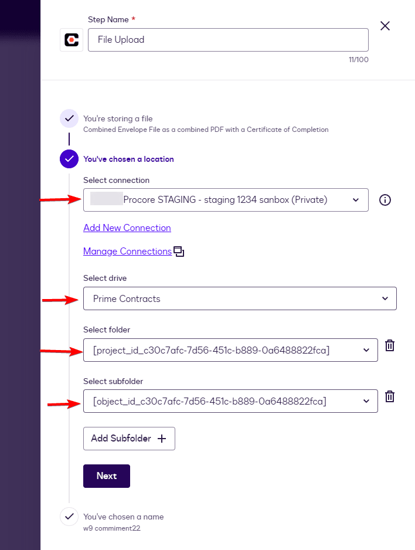This screenshot has width=415, height=550.
Task: Delete the selected folder with trash icon
Action: [389, 345]
